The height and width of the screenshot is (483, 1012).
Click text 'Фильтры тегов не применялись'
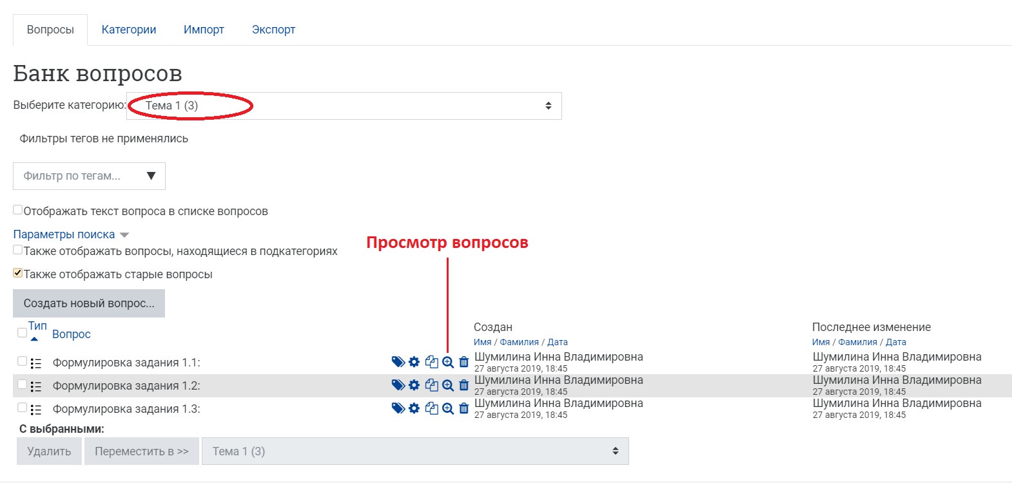104,138
